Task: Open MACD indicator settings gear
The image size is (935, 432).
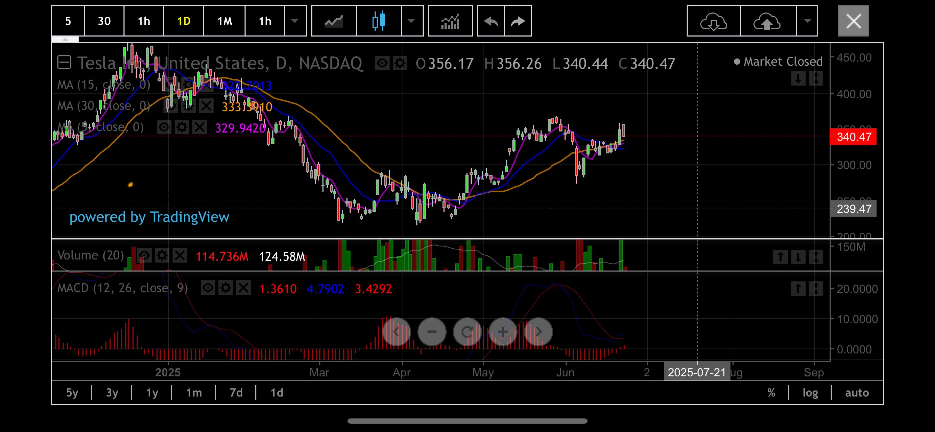Action: point(225,288)
